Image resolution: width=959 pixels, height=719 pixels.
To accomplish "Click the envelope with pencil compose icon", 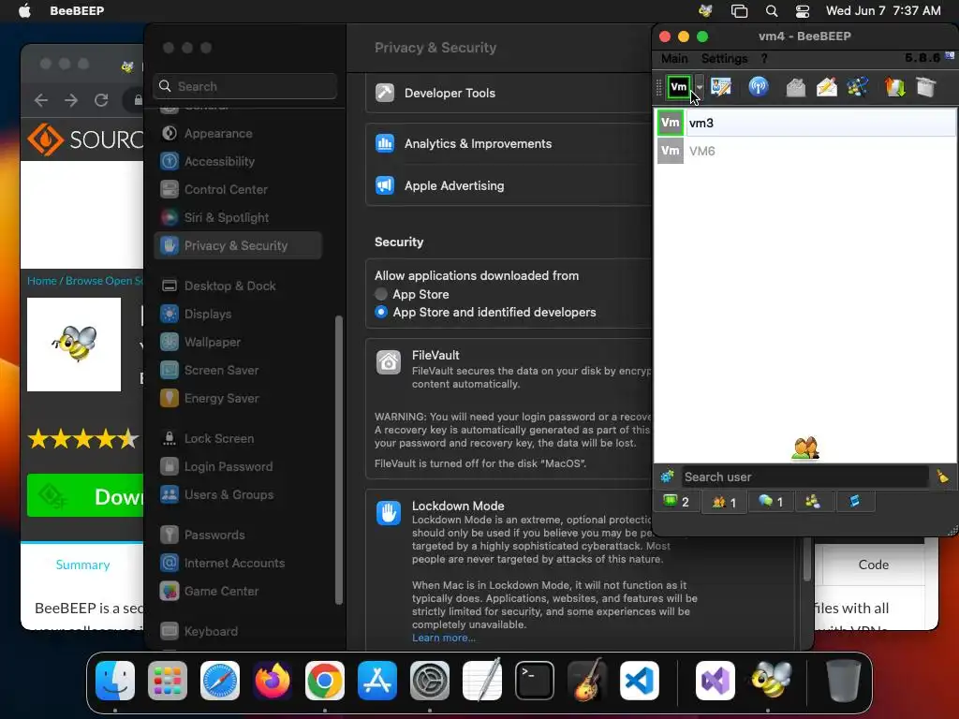I will pos(827,87).
